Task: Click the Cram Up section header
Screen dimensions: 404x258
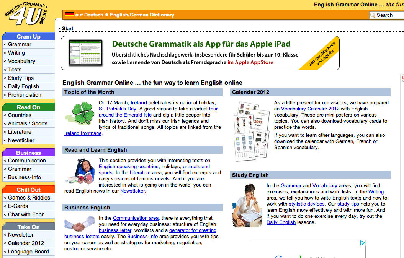Action: [x=29, y=37]
